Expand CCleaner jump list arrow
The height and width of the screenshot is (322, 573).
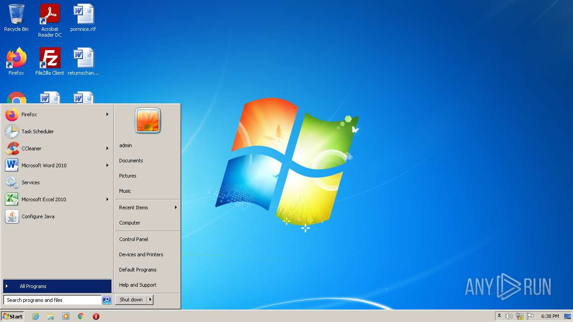107,148
